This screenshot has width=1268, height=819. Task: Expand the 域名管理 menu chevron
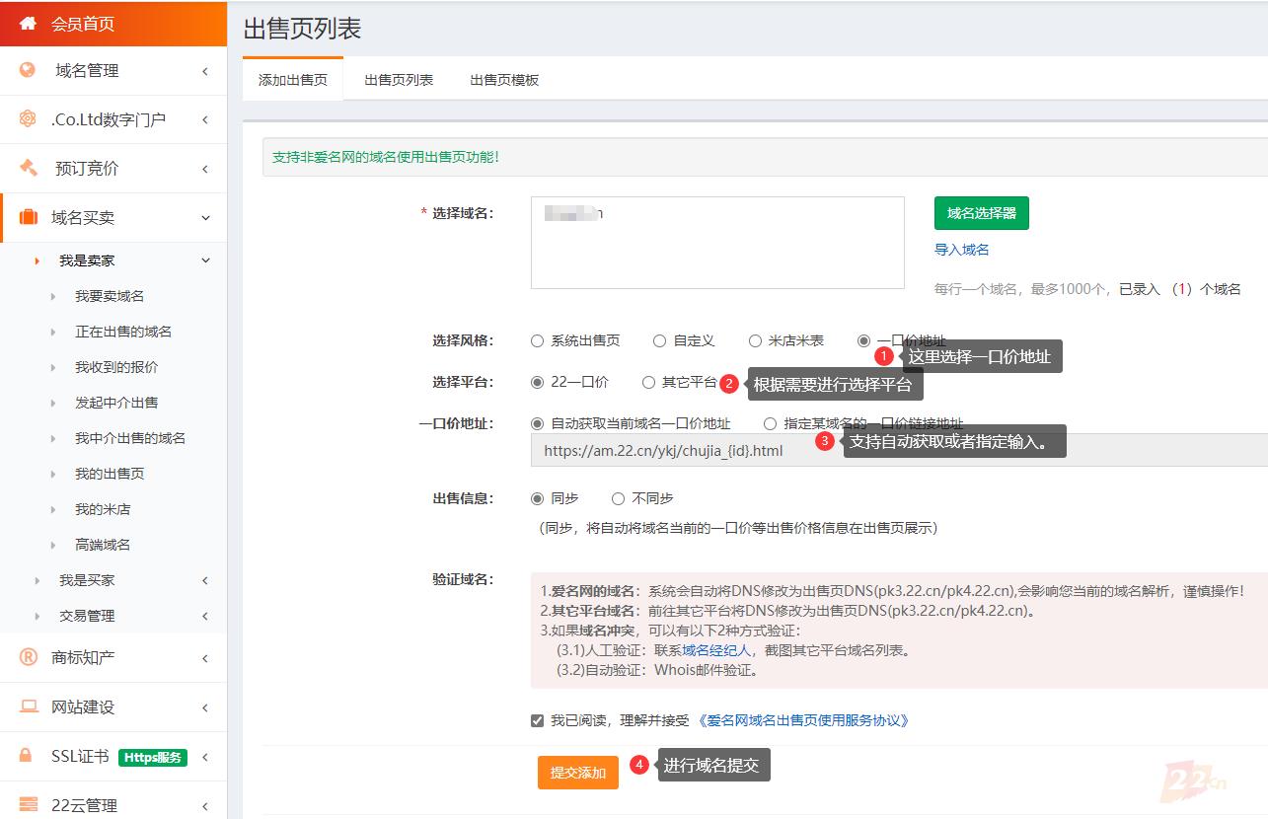coord(204,71)
